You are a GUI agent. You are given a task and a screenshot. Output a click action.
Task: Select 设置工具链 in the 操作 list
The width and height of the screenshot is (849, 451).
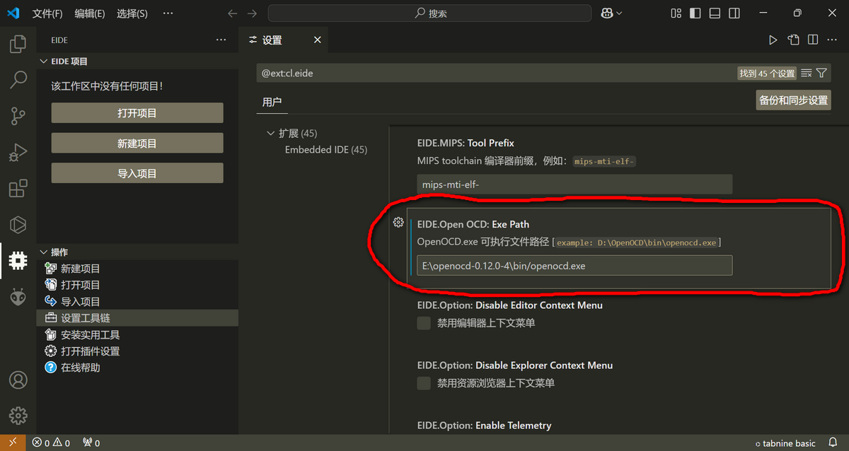point(137,318)
